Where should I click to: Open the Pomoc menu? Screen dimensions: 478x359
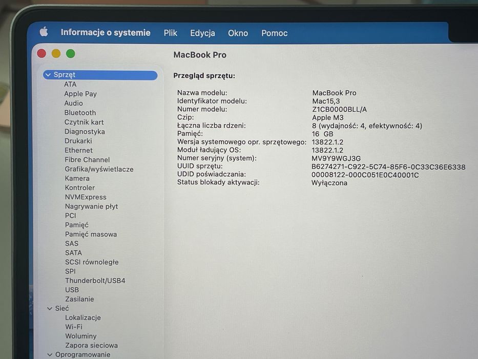[x=275, y=33]
